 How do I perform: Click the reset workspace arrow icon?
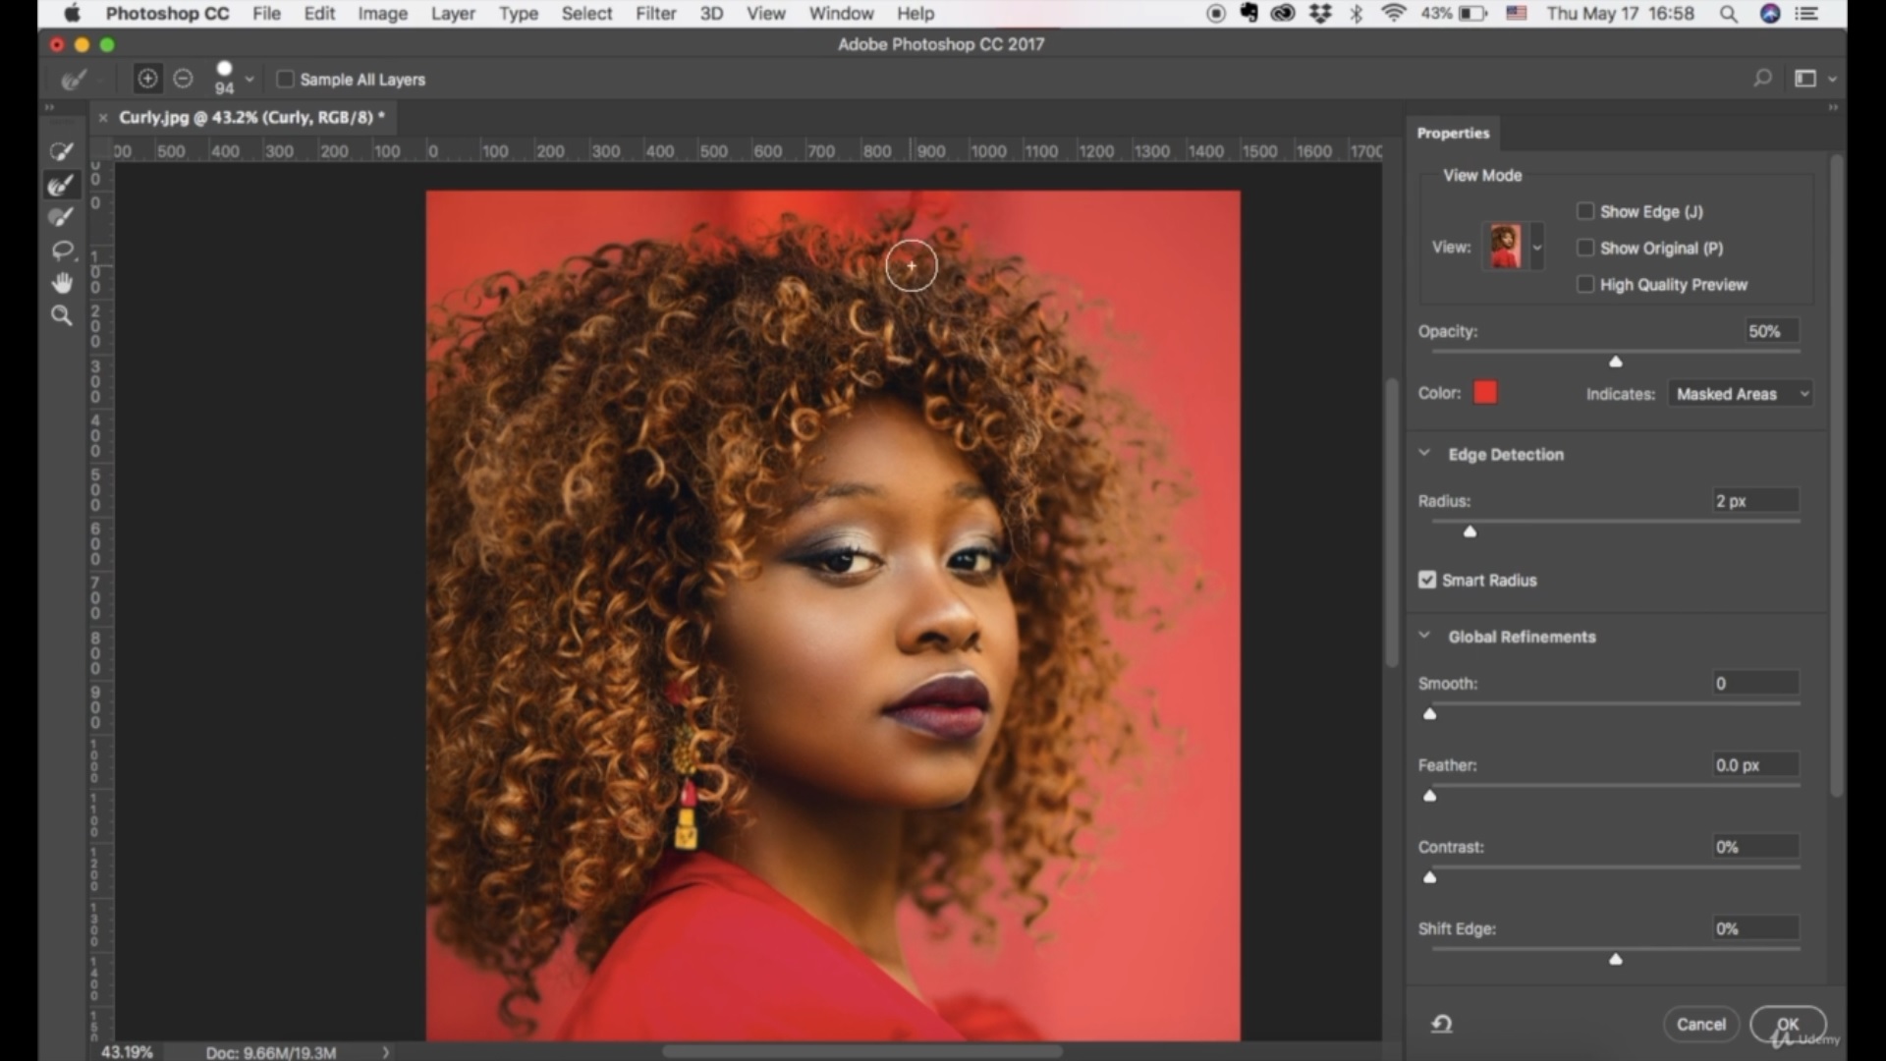[x=1441, y=1024]
